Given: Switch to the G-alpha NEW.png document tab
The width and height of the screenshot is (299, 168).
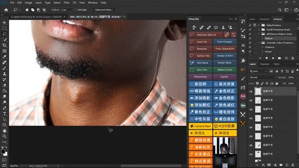Looking at the screenshot, I should click(x=36, y=17).
